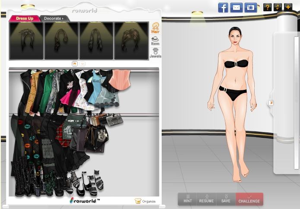This screenshot has width=300, height=209.
Task: Expand the side panel arrow beside model
Action: tap(271, 103)
